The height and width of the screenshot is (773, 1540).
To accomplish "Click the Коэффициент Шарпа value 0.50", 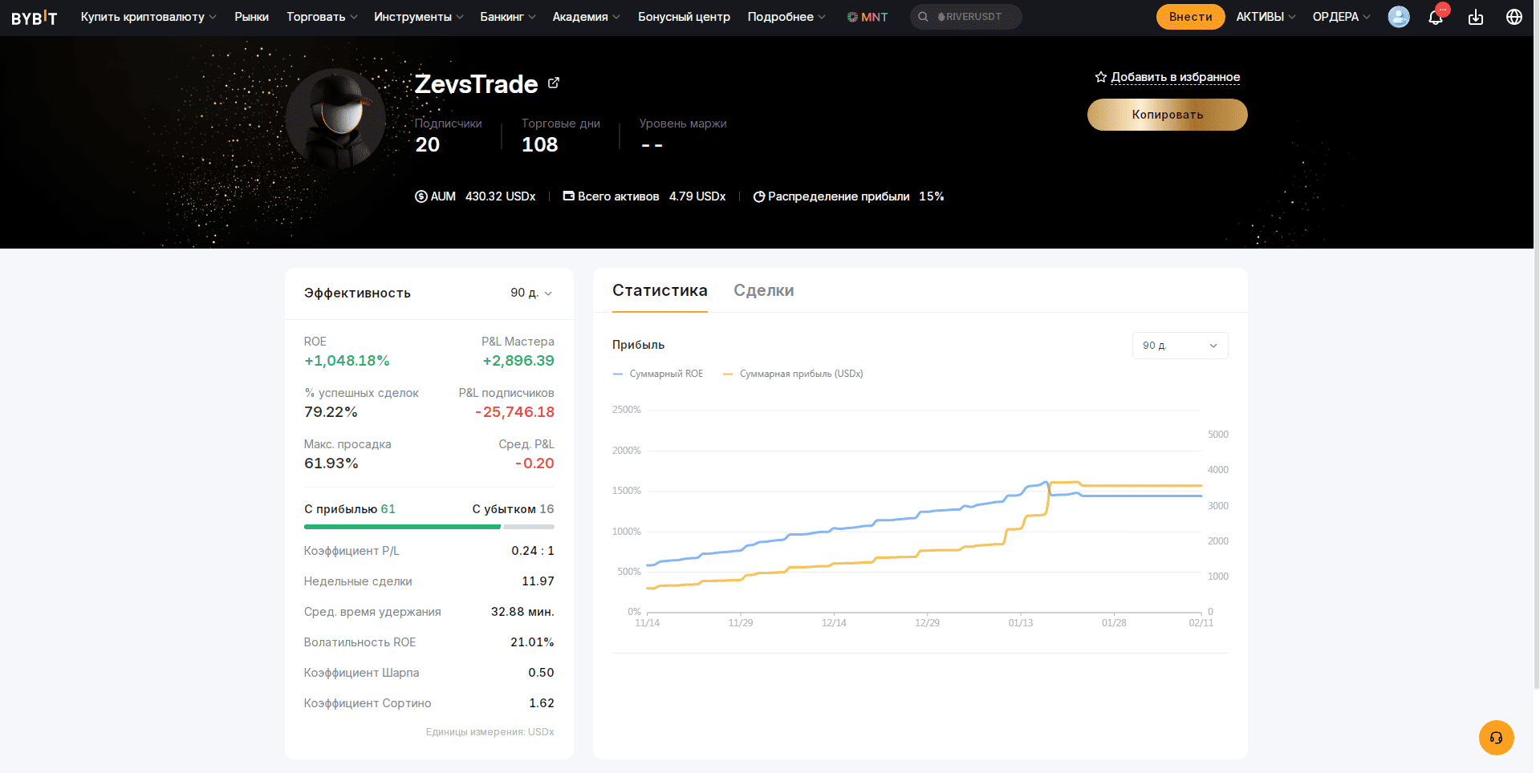I will (x=541, y=673).
